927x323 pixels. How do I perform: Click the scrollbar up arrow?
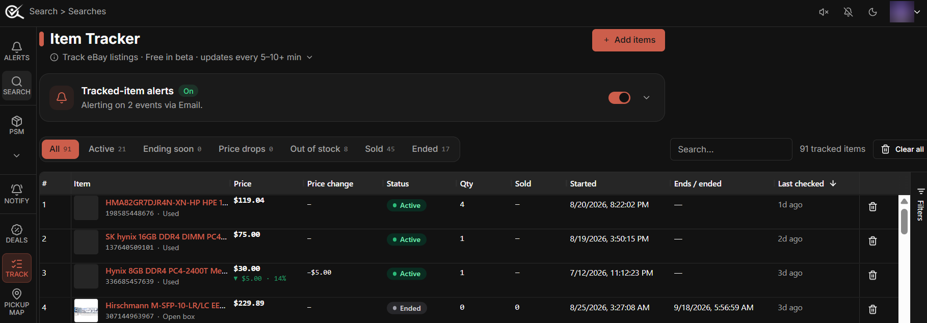click(904, 201)
